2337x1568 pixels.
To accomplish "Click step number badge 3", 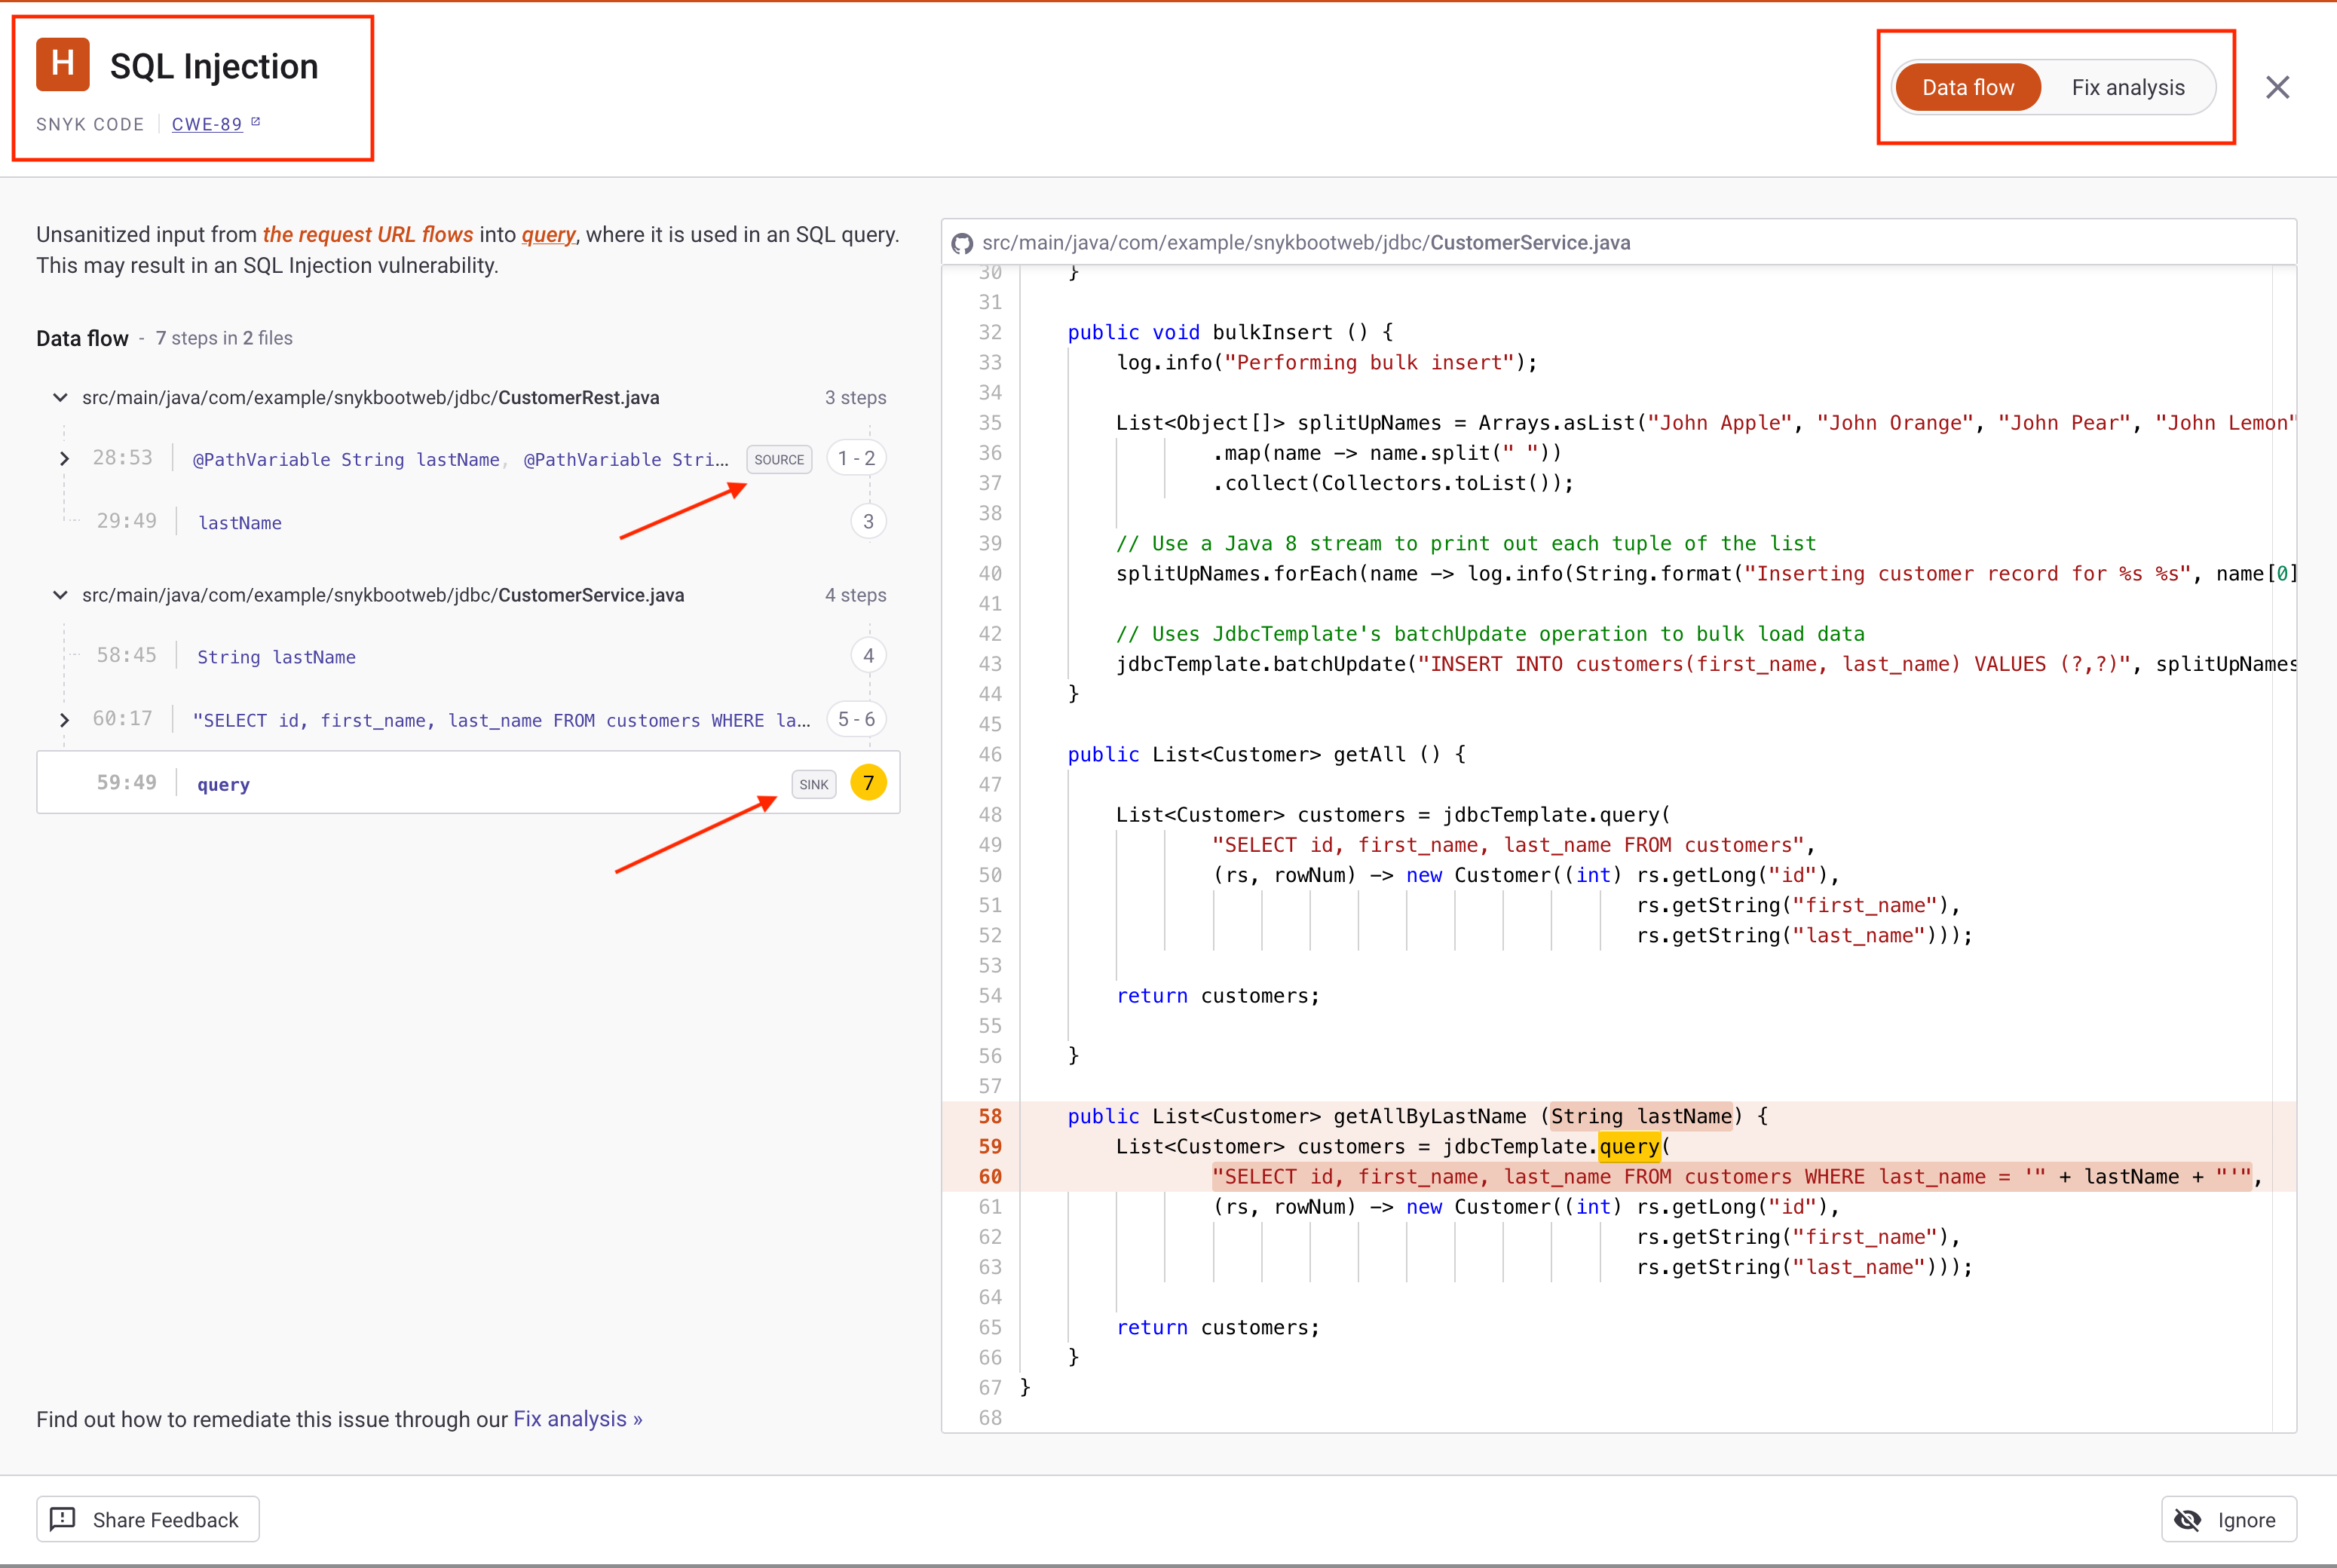I will (868, 521).
